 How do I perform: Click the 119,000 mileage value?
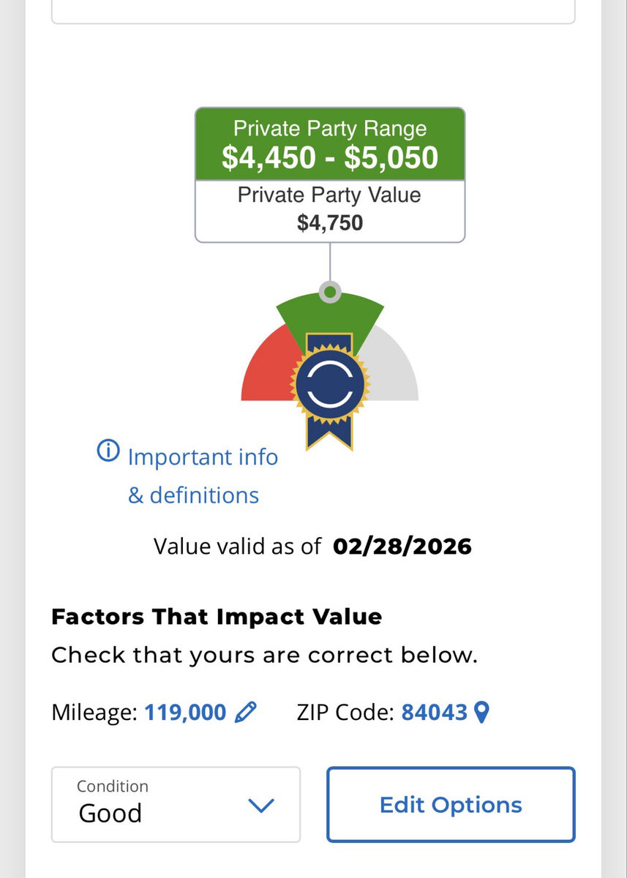click(185, 712)
